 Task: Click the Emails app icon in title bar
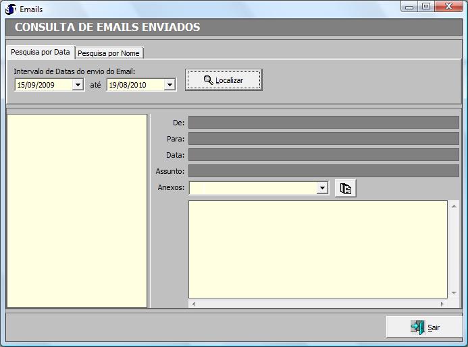pos(11,9)
